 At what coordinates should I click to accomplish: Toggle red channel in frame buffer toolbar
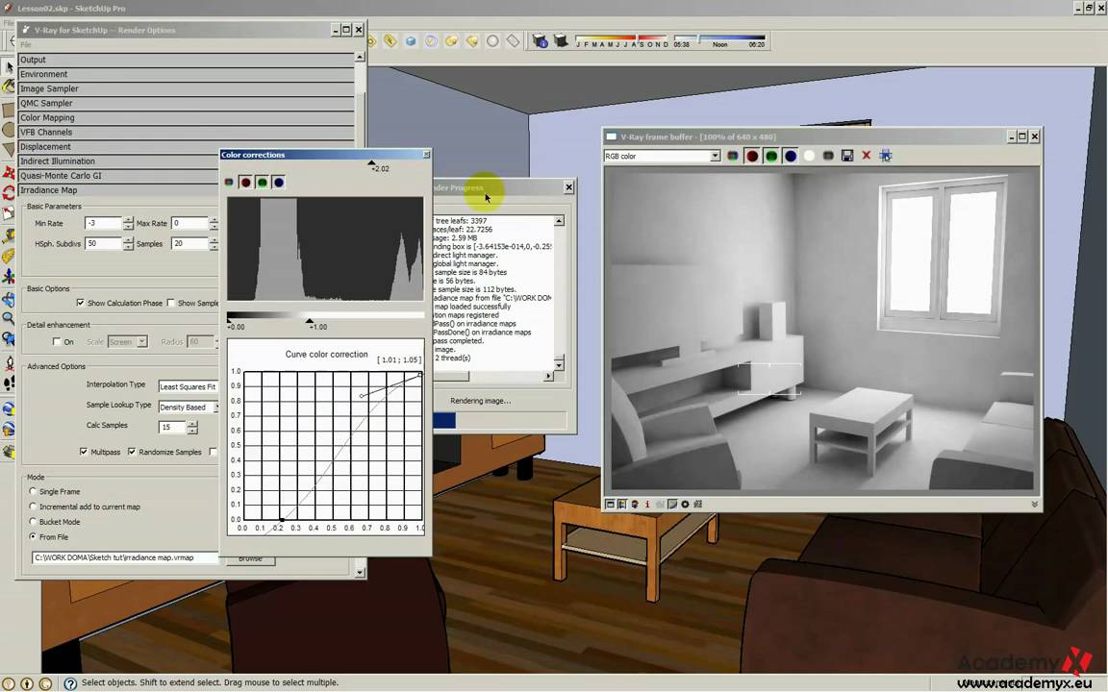pyautogui.click(x=752, y=156)
